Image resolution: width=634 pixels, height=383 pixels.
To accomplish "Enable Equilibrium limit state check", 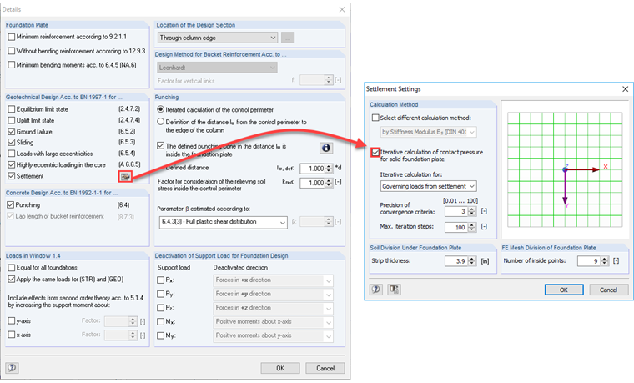I will 12,109.
